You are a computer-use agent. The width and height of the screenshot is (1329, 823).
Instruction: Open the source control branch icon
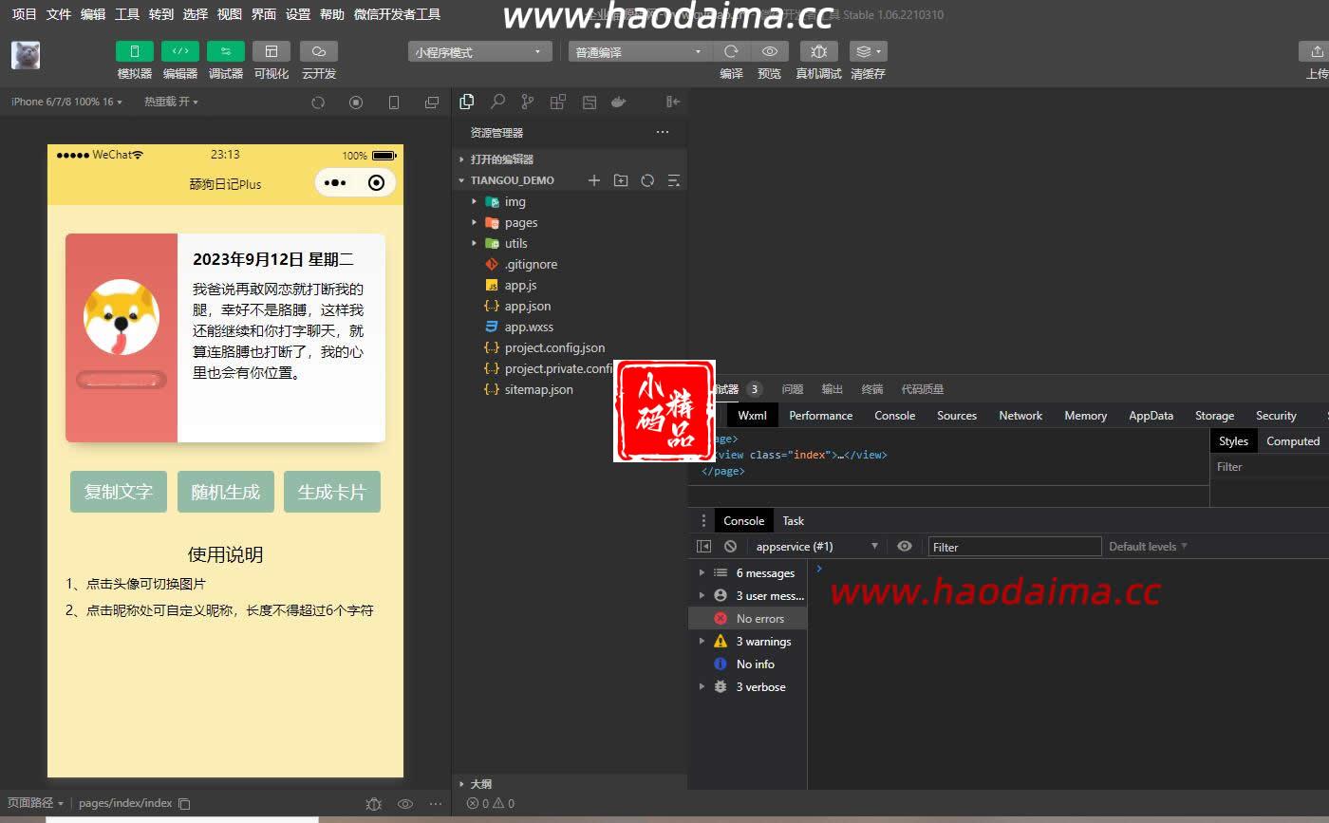coord(528,102)
